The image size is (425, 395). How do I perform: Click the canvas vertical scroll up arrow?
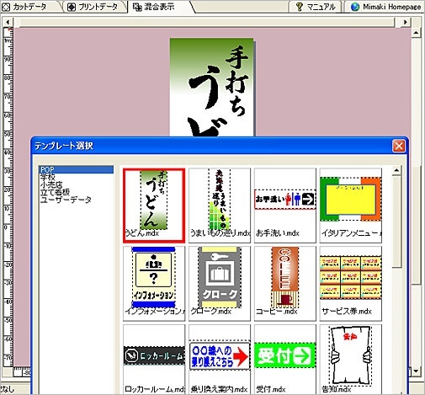tap(416, 33)
